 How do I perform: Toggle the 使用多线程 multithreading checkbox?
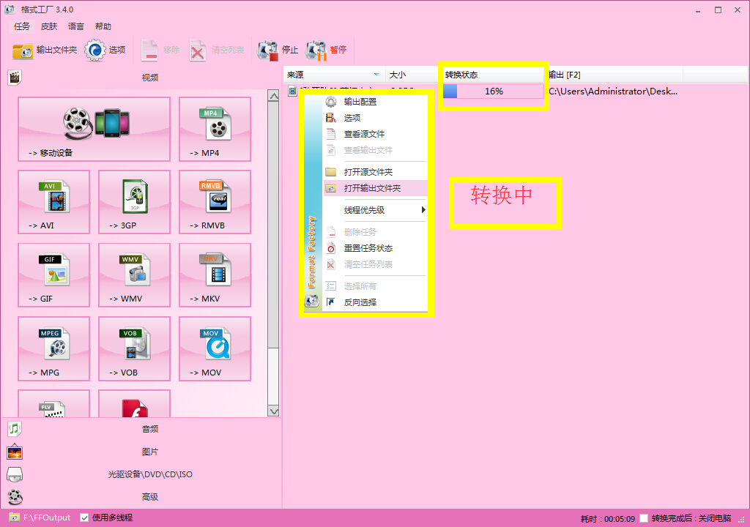pos(84,517)
